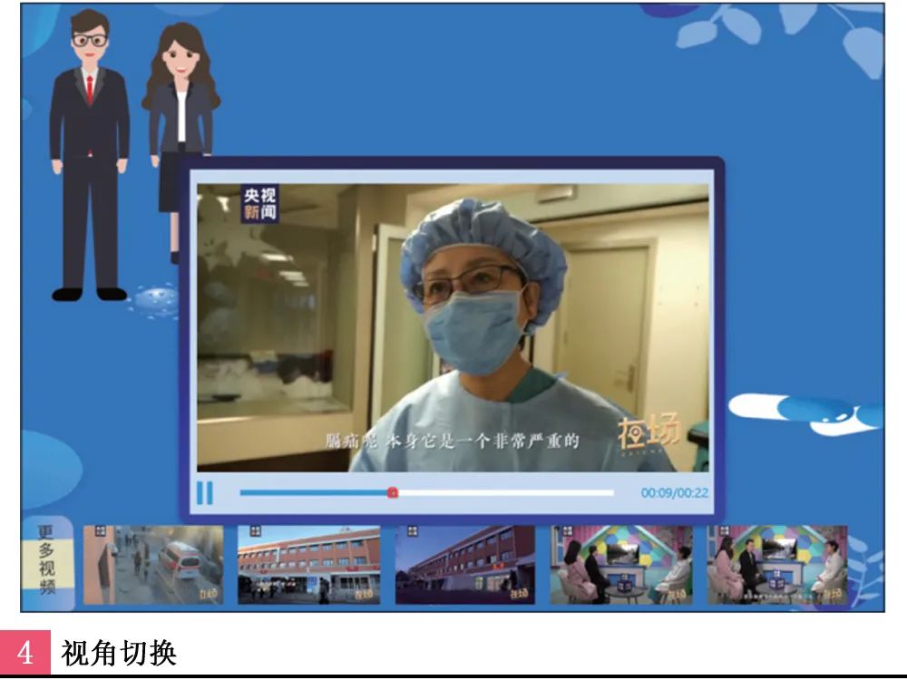Play the daytime red building thumbnail
Viewport: 907px width, 680px height.
point(308,565)
